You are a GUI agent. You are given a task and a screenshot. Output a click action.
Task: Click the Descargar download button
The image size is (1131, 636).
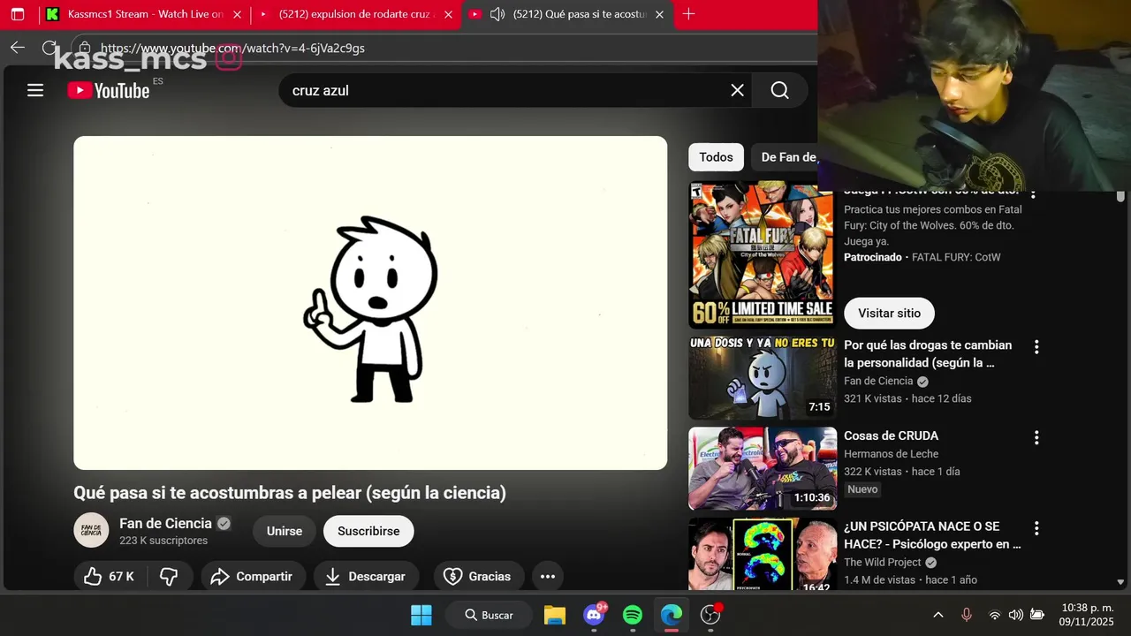coord(366,576)
